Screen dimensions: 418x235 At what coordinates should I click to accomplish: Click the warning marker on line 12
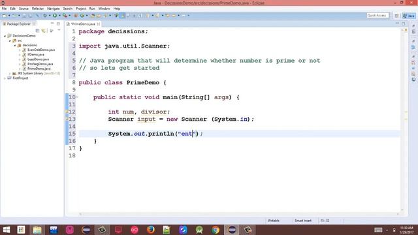point(67,112)
